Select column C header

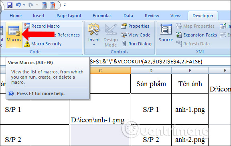100,71
